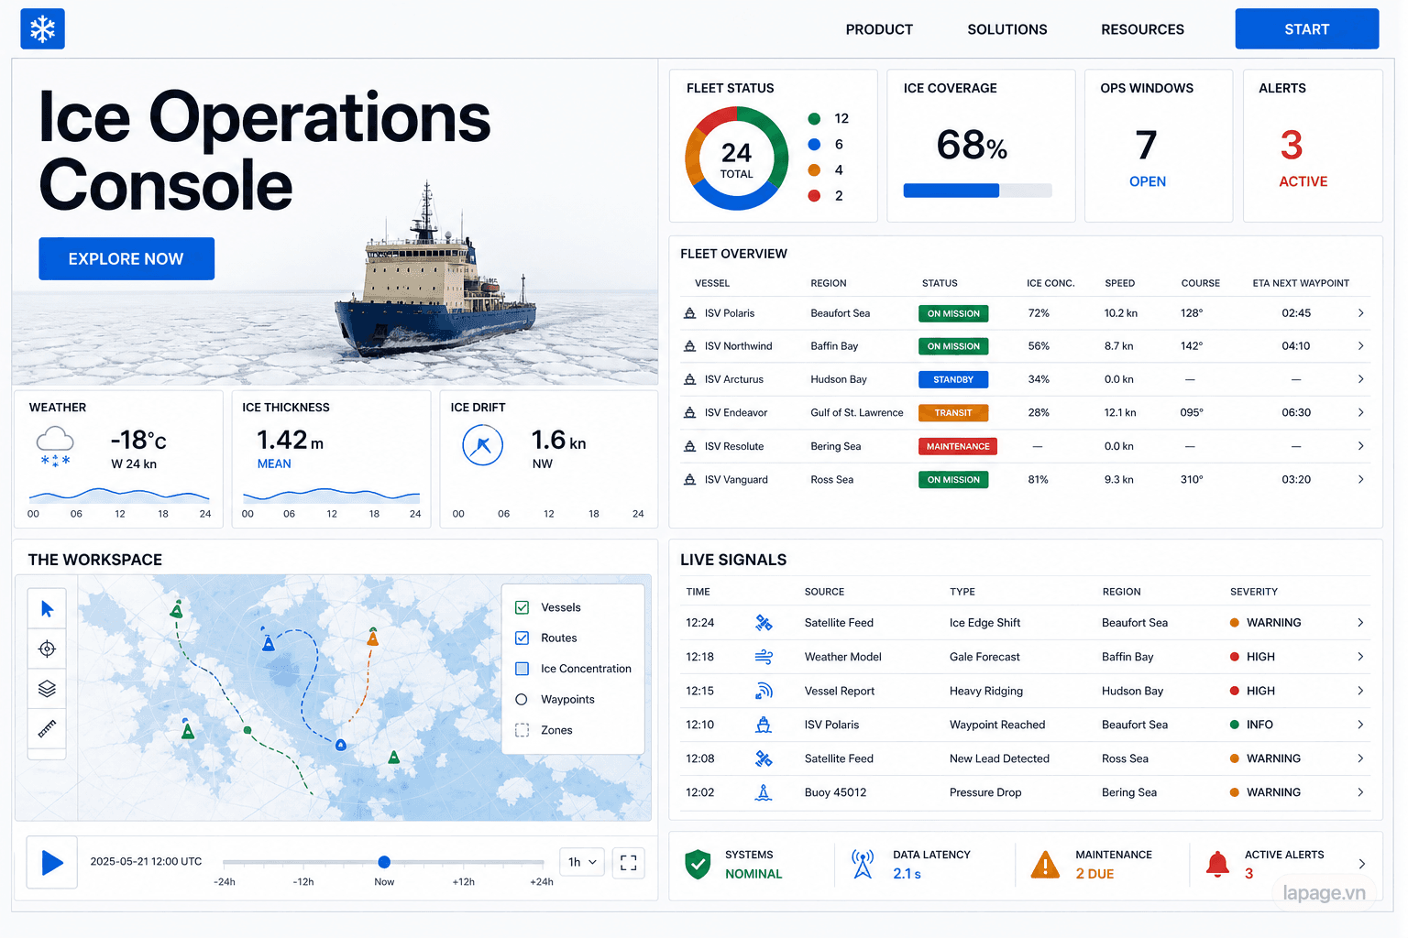Click the antenna Data Latency icon
The image size is (1408, 938).
(863, 864)
